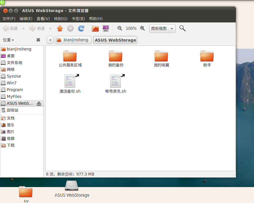254x203 pixels.
Task: Open the 书签(B) menu
Action: [x=78, y=19]
